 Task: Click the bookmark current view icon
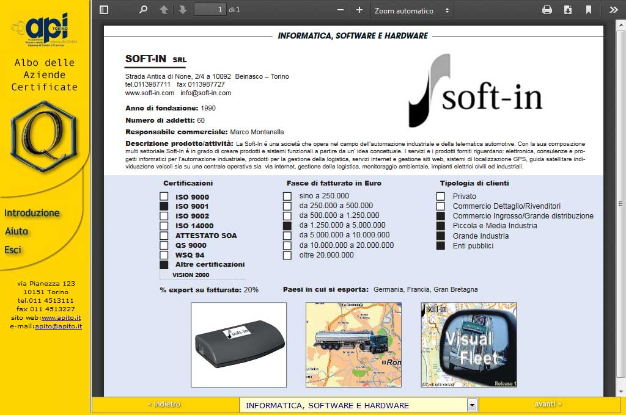coord(589,10)
